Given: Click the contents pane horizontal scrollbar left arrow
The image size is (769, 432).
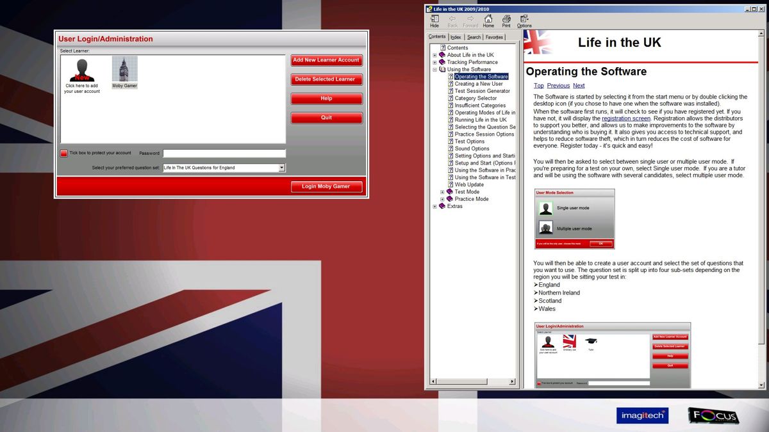Looking at the screenshot, I should click(433, 381).
